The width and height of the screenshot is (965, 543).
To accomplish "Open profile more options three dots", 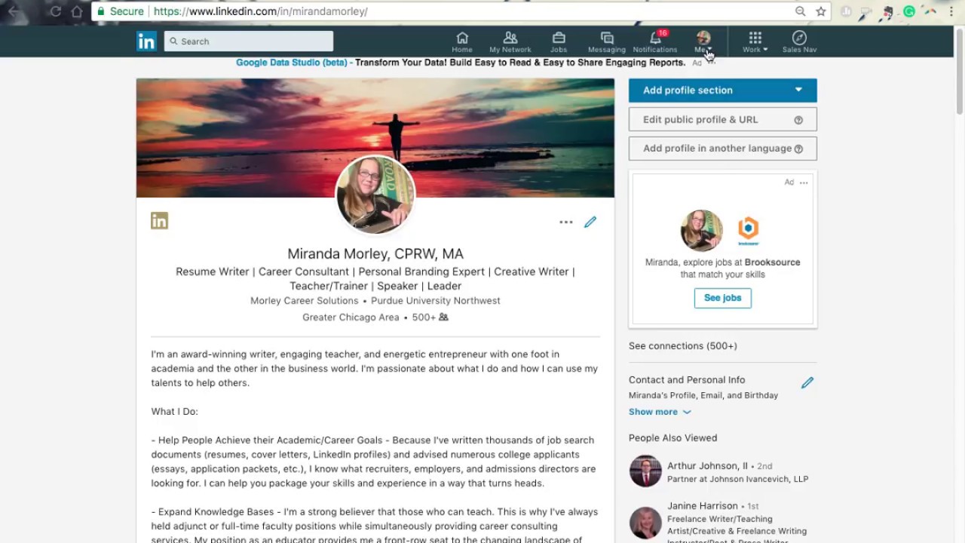I will click(x=566, y=222).
